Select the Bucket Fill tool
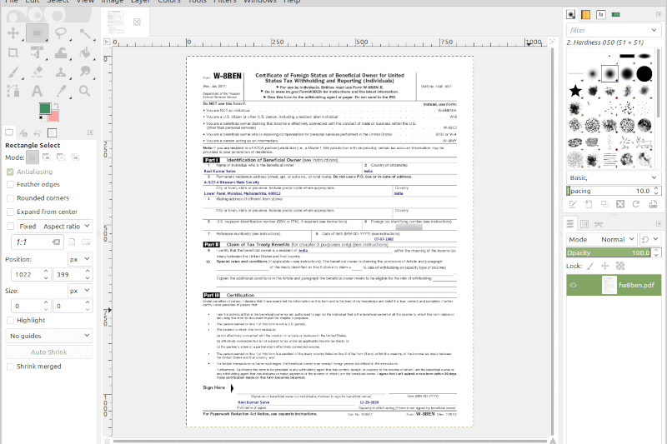The image size is (667, 444). pos(85,52)
